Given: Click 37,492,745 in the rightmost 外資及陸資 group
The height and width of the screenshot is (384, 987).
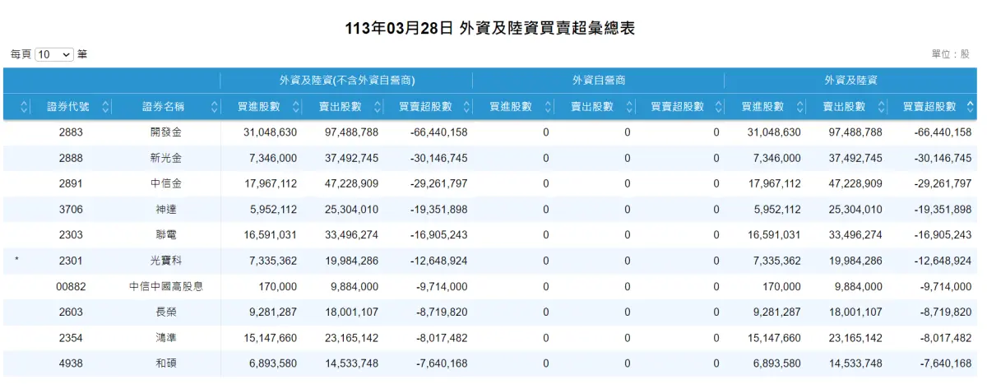Looking at the screenshot, I should pyautogui.click(x=855, y=158).
